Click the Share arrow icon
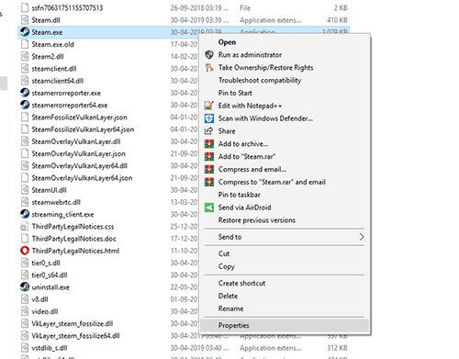Image resolution: width=459 pixels, height=359 pixels. pos(208,131)
